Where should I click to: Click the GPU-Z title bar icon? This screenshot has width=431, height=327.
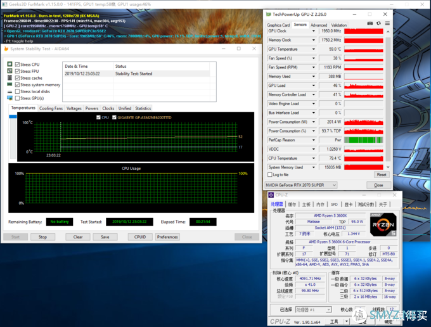(268, 15)
